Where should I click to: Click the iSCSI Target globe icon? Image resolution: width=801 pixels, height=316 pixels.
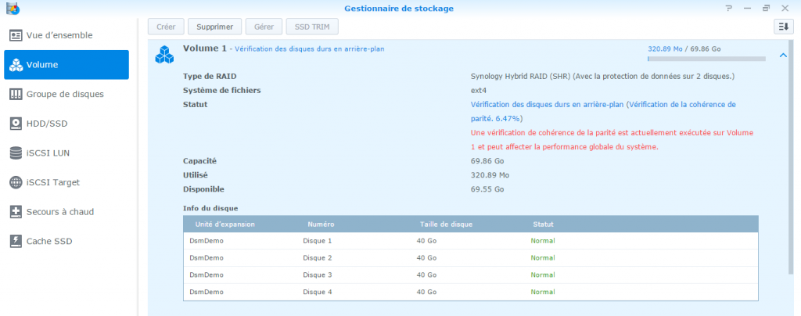click(16, 182)
